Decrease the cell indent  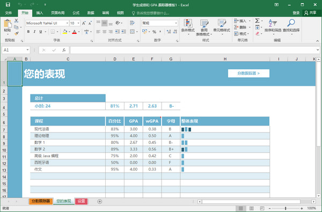point(118,32)
